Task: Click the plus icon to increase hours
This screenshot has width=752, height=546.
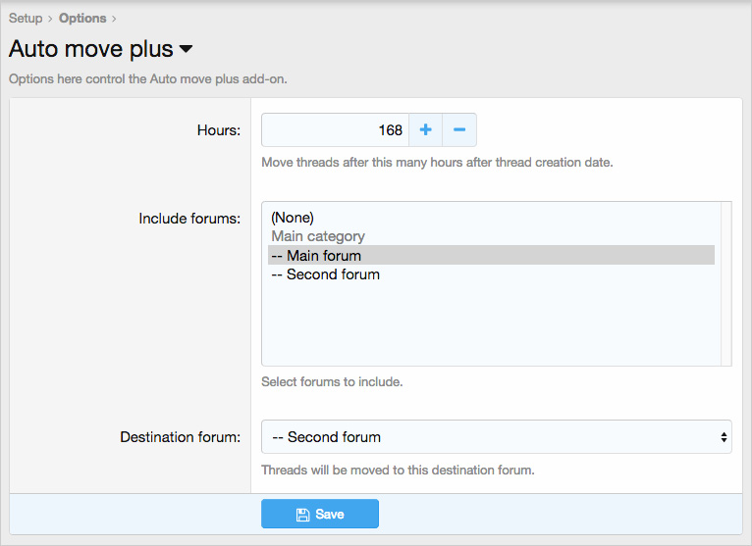Action: pos(425,129)
